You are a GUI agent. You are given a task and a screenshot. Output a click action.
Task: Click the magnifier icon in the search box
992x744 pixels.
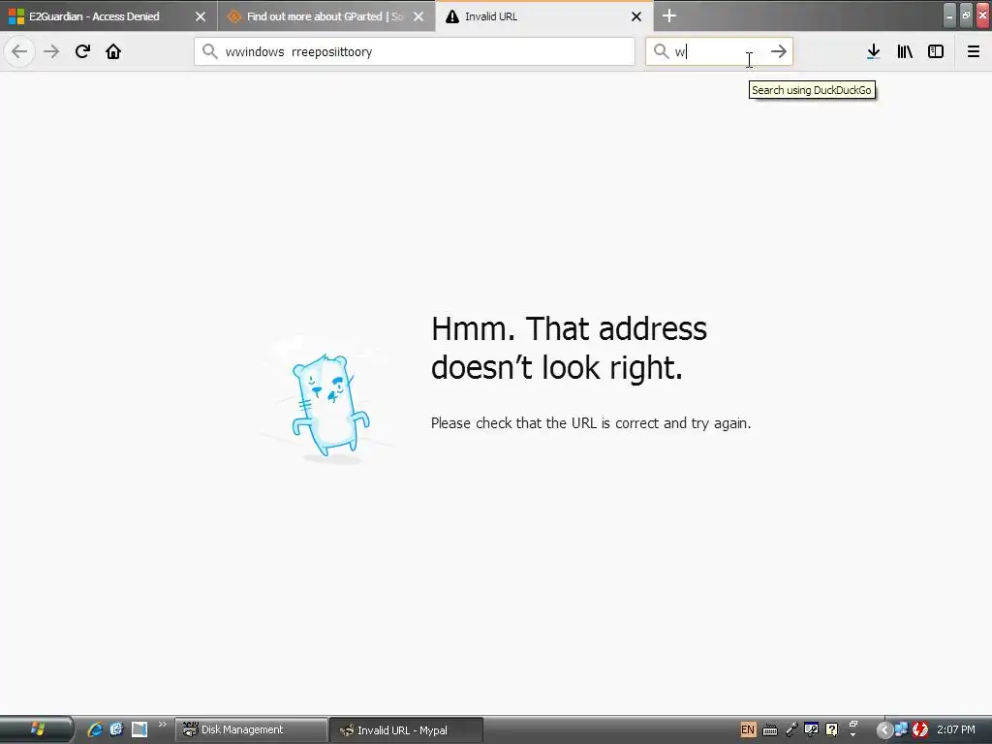(661, 51)
